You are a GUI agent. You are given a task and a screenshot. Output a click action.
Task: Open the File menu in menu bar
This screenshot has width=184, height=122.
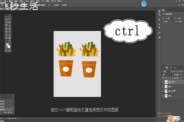[5, 1]
